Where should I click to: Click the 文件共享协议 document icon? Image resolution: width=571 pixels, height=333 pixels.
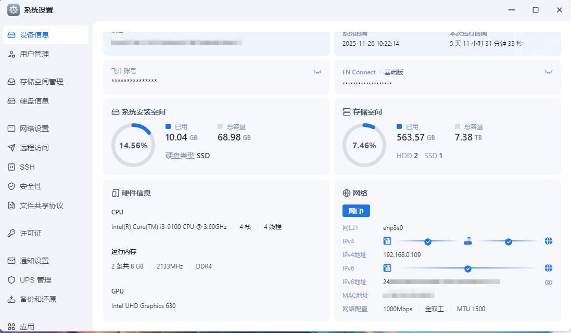(x=11, y=206)
